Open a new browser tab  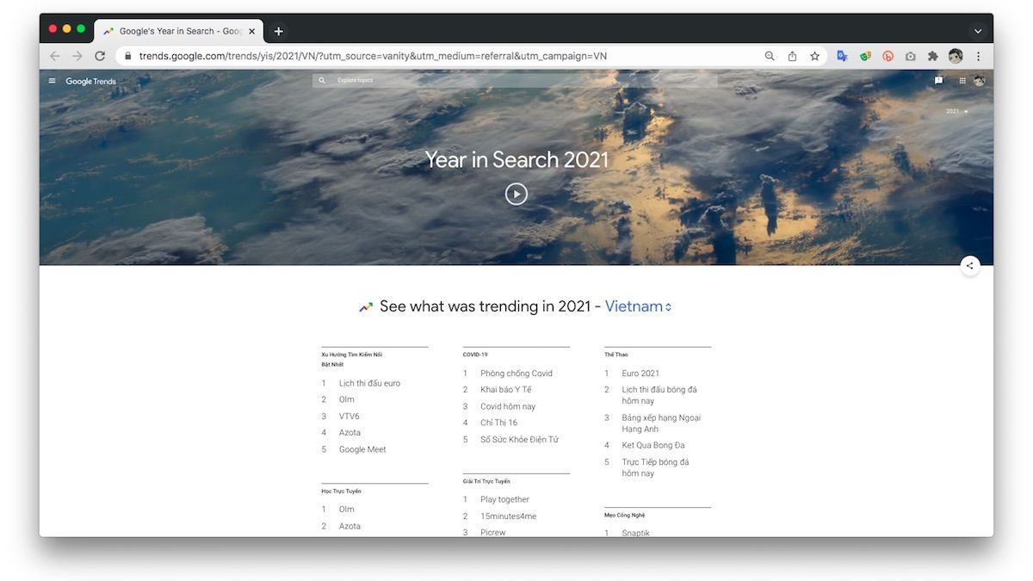click(278, 31)
